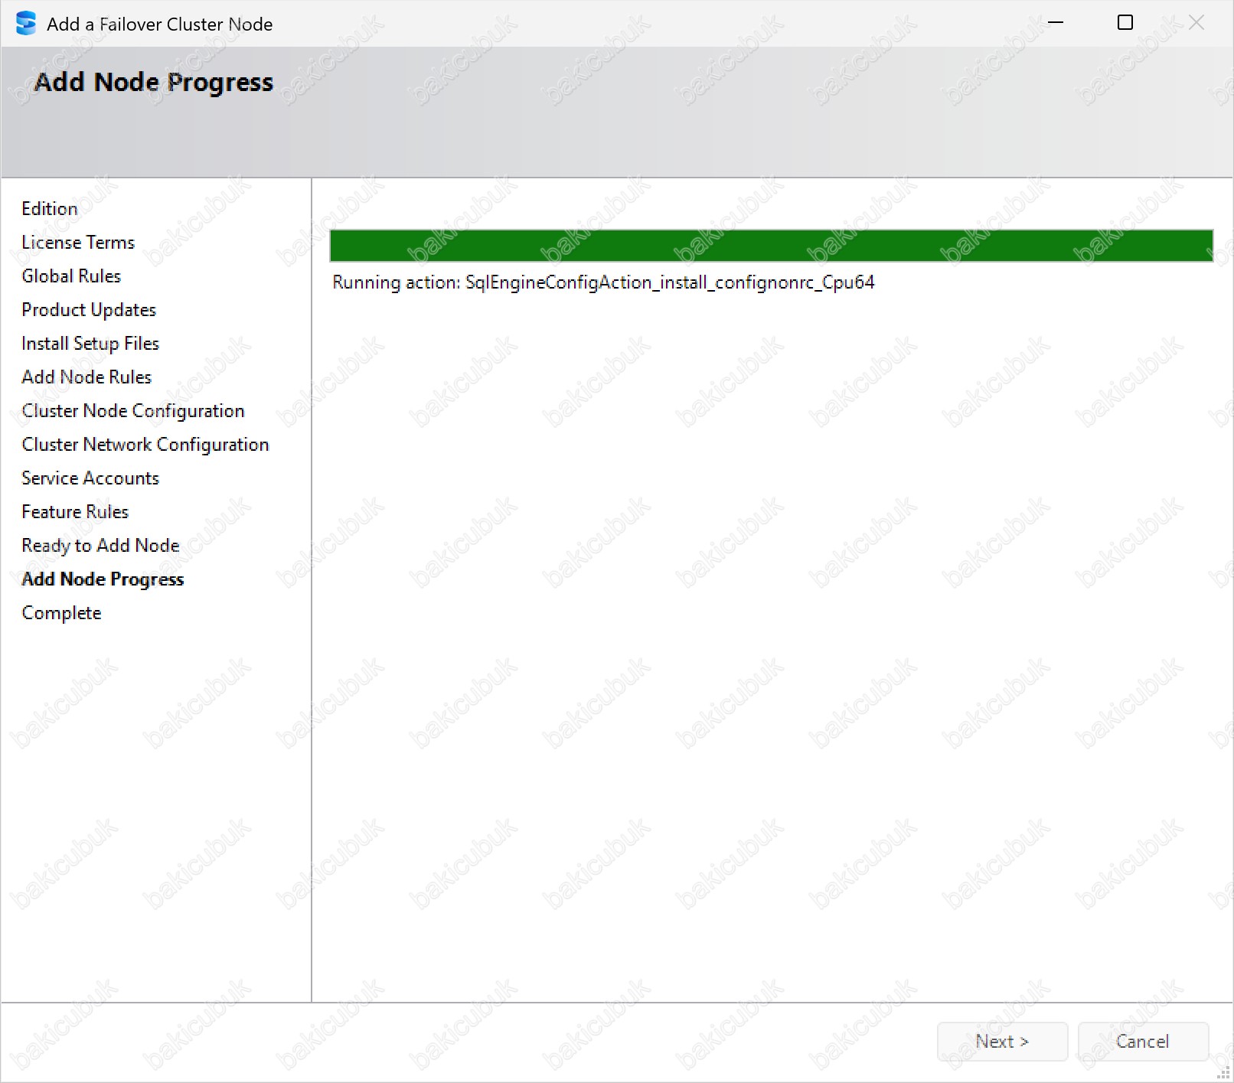Select the Complete step in sidebar
The width and height of the screenshot is (1234, 1083).
coord(61,613)
